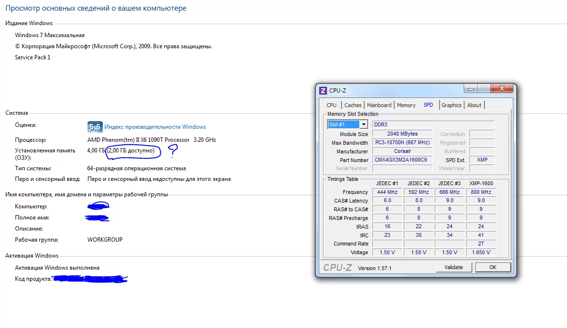Image resolution: width=567 pixels, height=328 pixels.
Task: Minimize the CPU-Z window
Action: point(472,89)
